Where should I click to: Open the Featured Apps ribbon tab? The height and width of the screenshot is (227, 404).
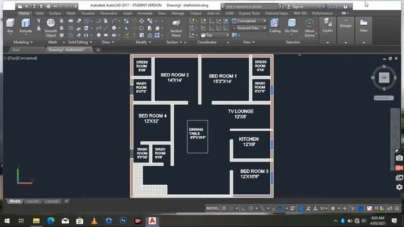tap(276, 13)
